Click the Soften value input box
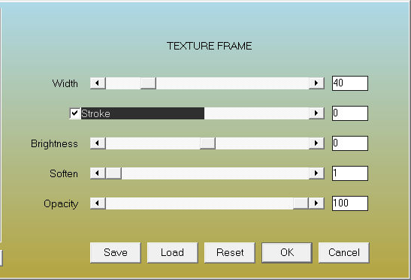Viewport: 411px width, 280px height. (x=350, y=173)
